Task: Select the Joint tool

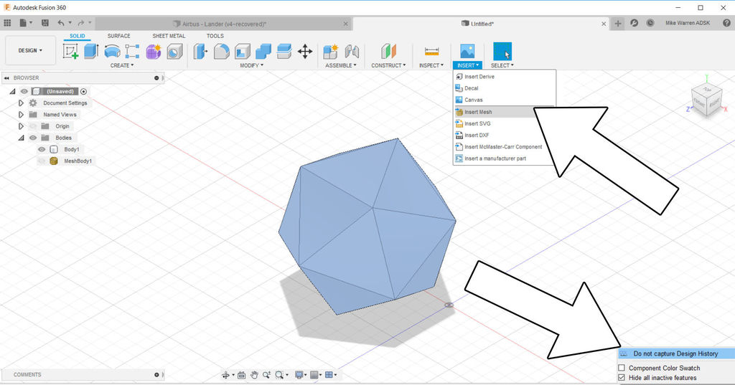Action: [352, 51]
